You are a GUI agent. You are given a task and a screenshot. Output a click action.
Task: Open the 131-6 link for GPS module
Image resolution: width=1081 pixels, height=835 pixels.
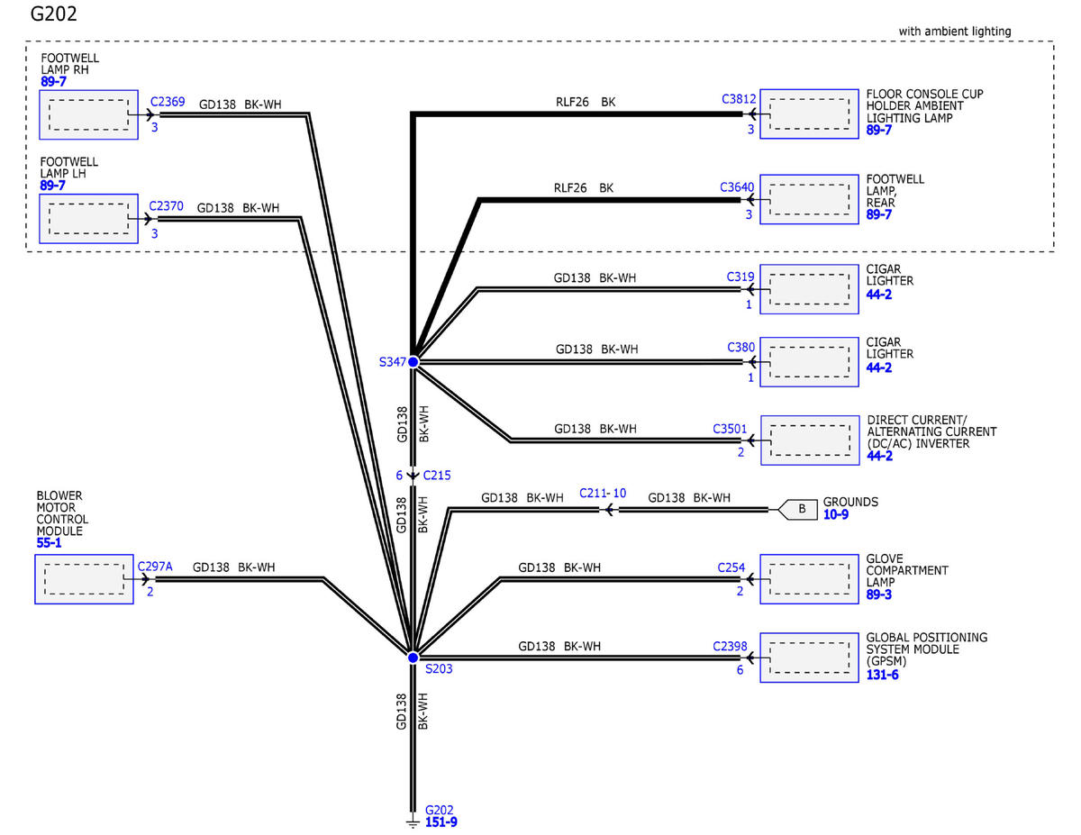(882, 675)
